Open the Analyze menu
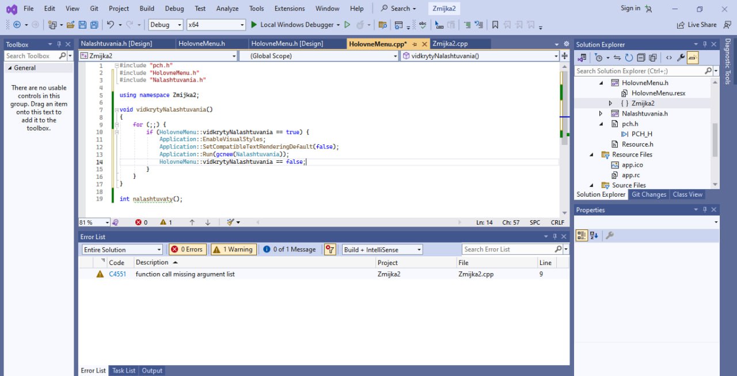Viewport: 737px width, 376px height. point(227,9)
